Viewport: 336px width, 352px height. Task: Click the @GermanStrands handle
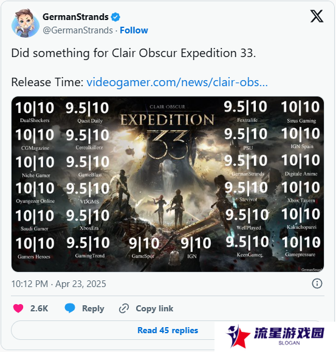(x=78, y=30)
